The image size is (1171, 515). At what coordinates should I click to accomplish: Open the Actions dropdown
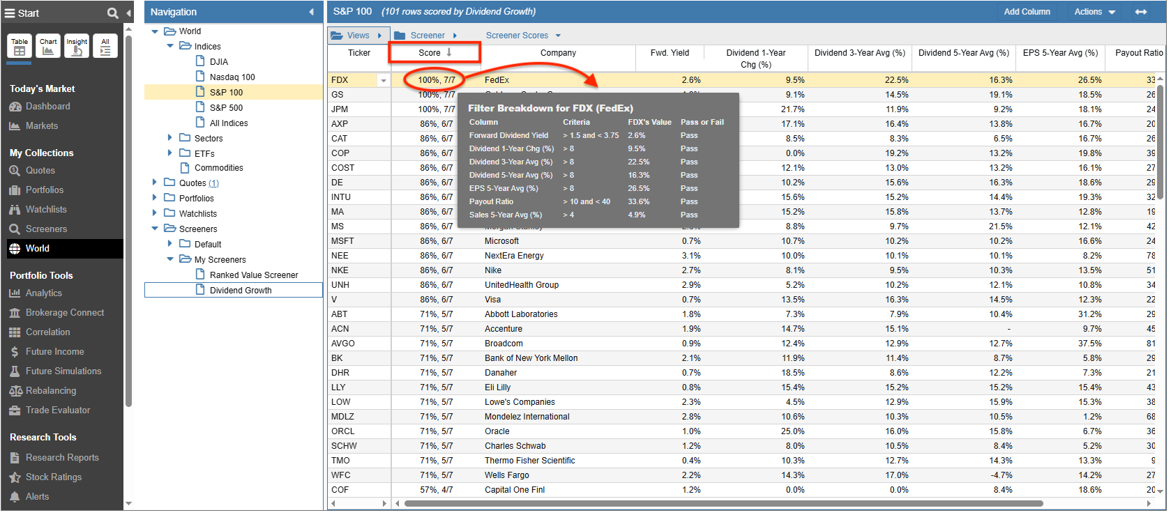(1095, 12)
